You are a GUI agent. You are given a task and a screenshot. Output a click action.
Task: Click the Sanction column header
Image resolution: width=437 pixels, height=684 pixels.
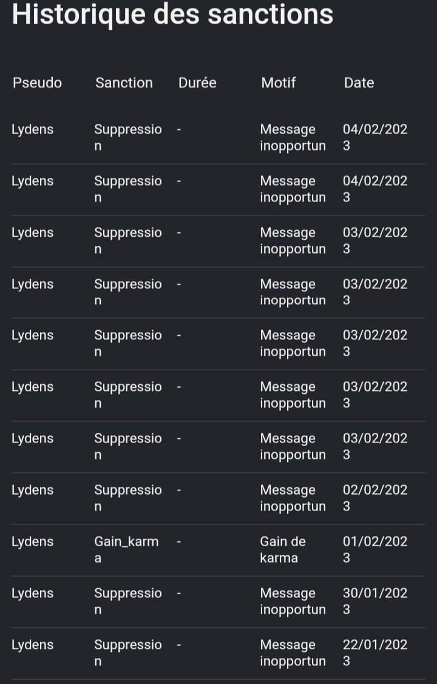[x=124, y=83]
